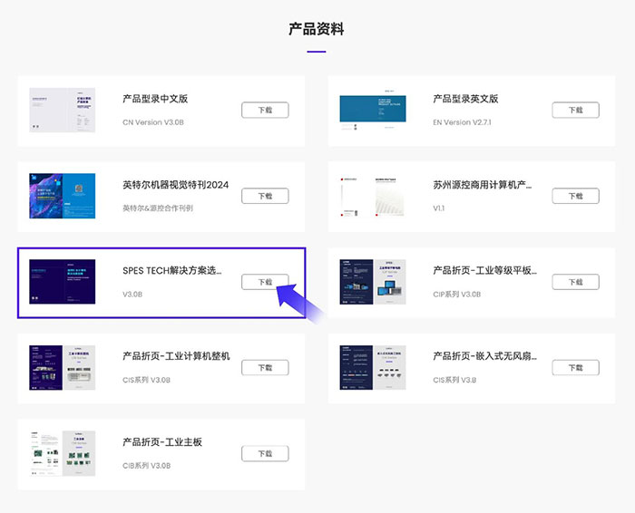Screen dimensions: 635x513
Task: Download 产品折页-工业计算机整机 brochure
Action: coord(265,368)
